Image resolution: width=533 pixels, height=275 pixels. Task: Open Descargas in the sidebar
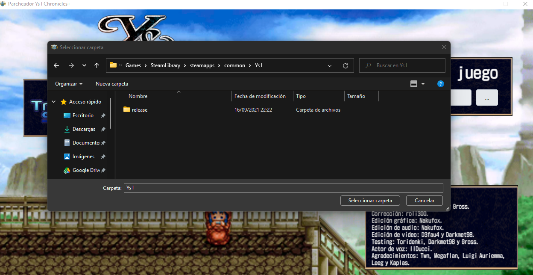83,129
